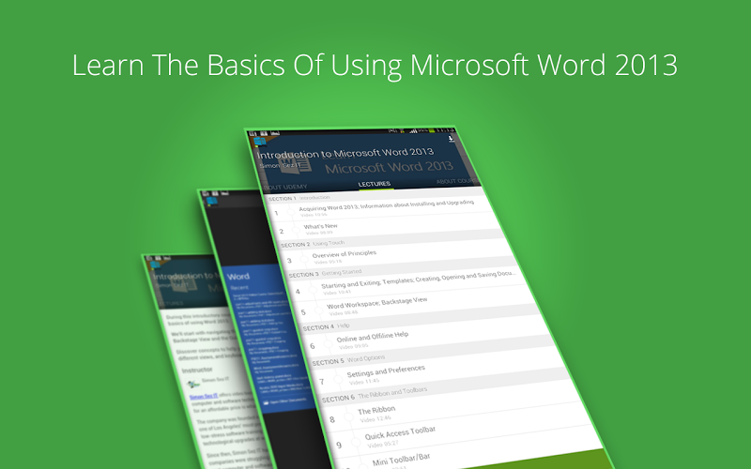This screenshot has width=751, height=469.
Task: Select 'SECTION 5 Word Options' header
Action: tap(348, 360)
